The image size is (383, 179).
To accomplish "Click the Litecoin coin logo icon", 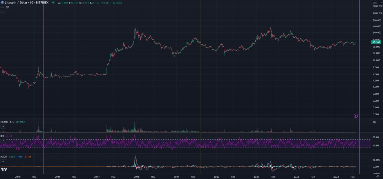I will [2, 2].
